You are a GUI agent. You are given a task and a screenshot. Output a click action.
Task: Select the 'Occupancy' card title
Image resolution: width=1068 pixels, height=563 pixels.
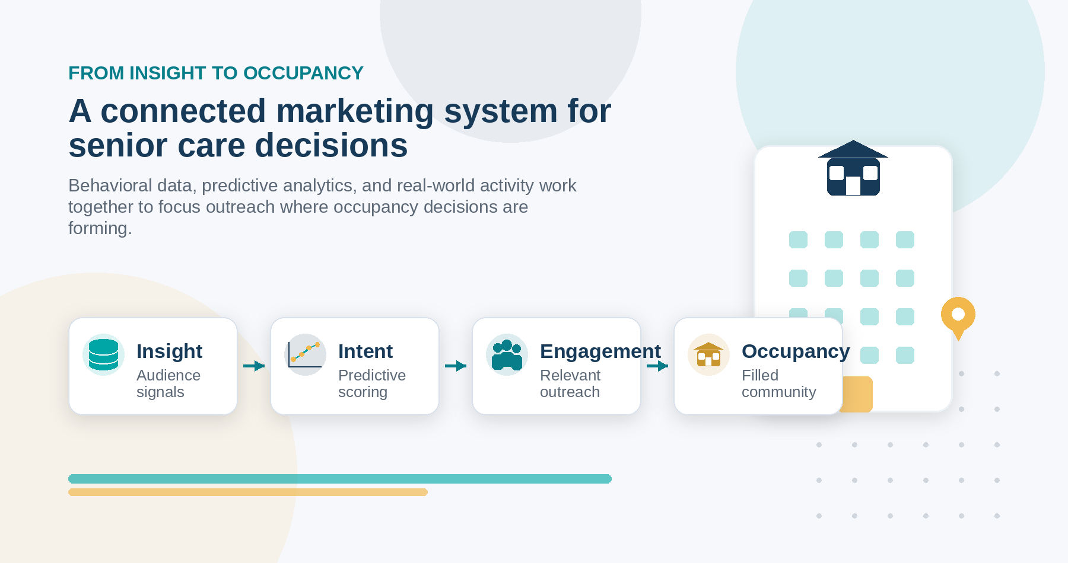click(x=796, y=351)
